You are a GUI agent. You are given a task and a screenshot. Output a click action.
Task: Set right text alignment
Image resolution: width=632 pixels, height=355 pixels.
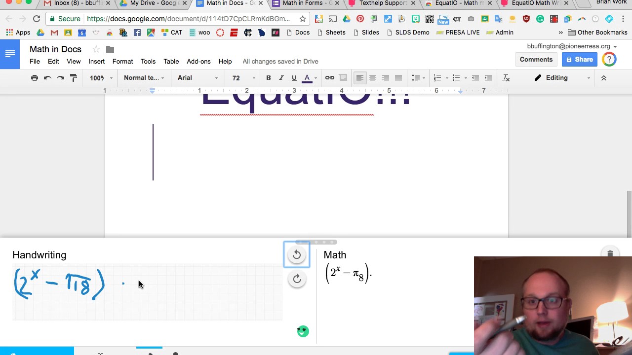click(386, 78)
